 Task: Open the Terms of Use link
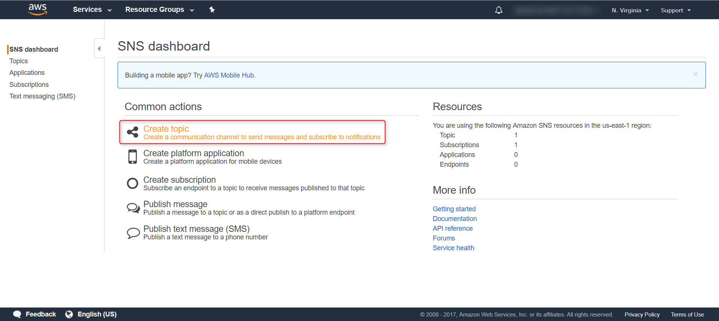point(687,315)
